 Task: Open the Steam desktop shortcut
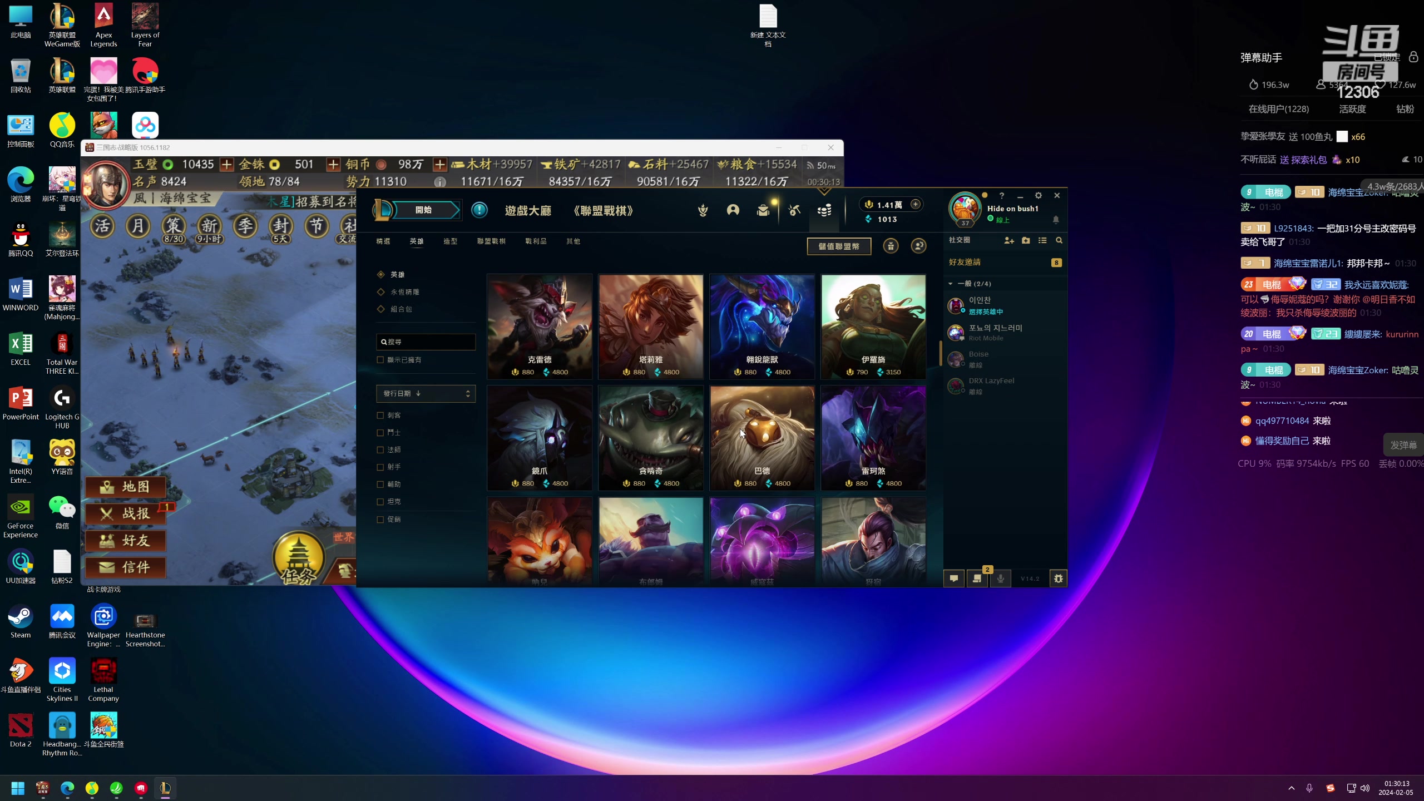[x=21, y=622]
